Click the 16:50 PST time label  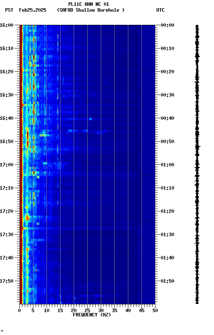pyautogui.click(x=7, y=142)
